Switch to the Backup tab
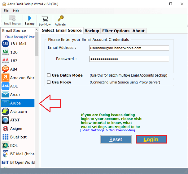 click(x=92, y=31)
